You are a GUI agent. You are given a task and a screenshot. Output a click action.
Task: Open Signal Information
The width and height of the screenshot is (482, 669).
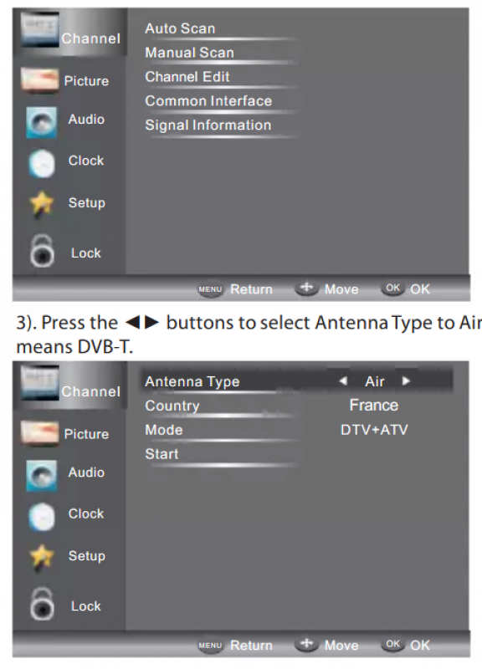point(208,125)
